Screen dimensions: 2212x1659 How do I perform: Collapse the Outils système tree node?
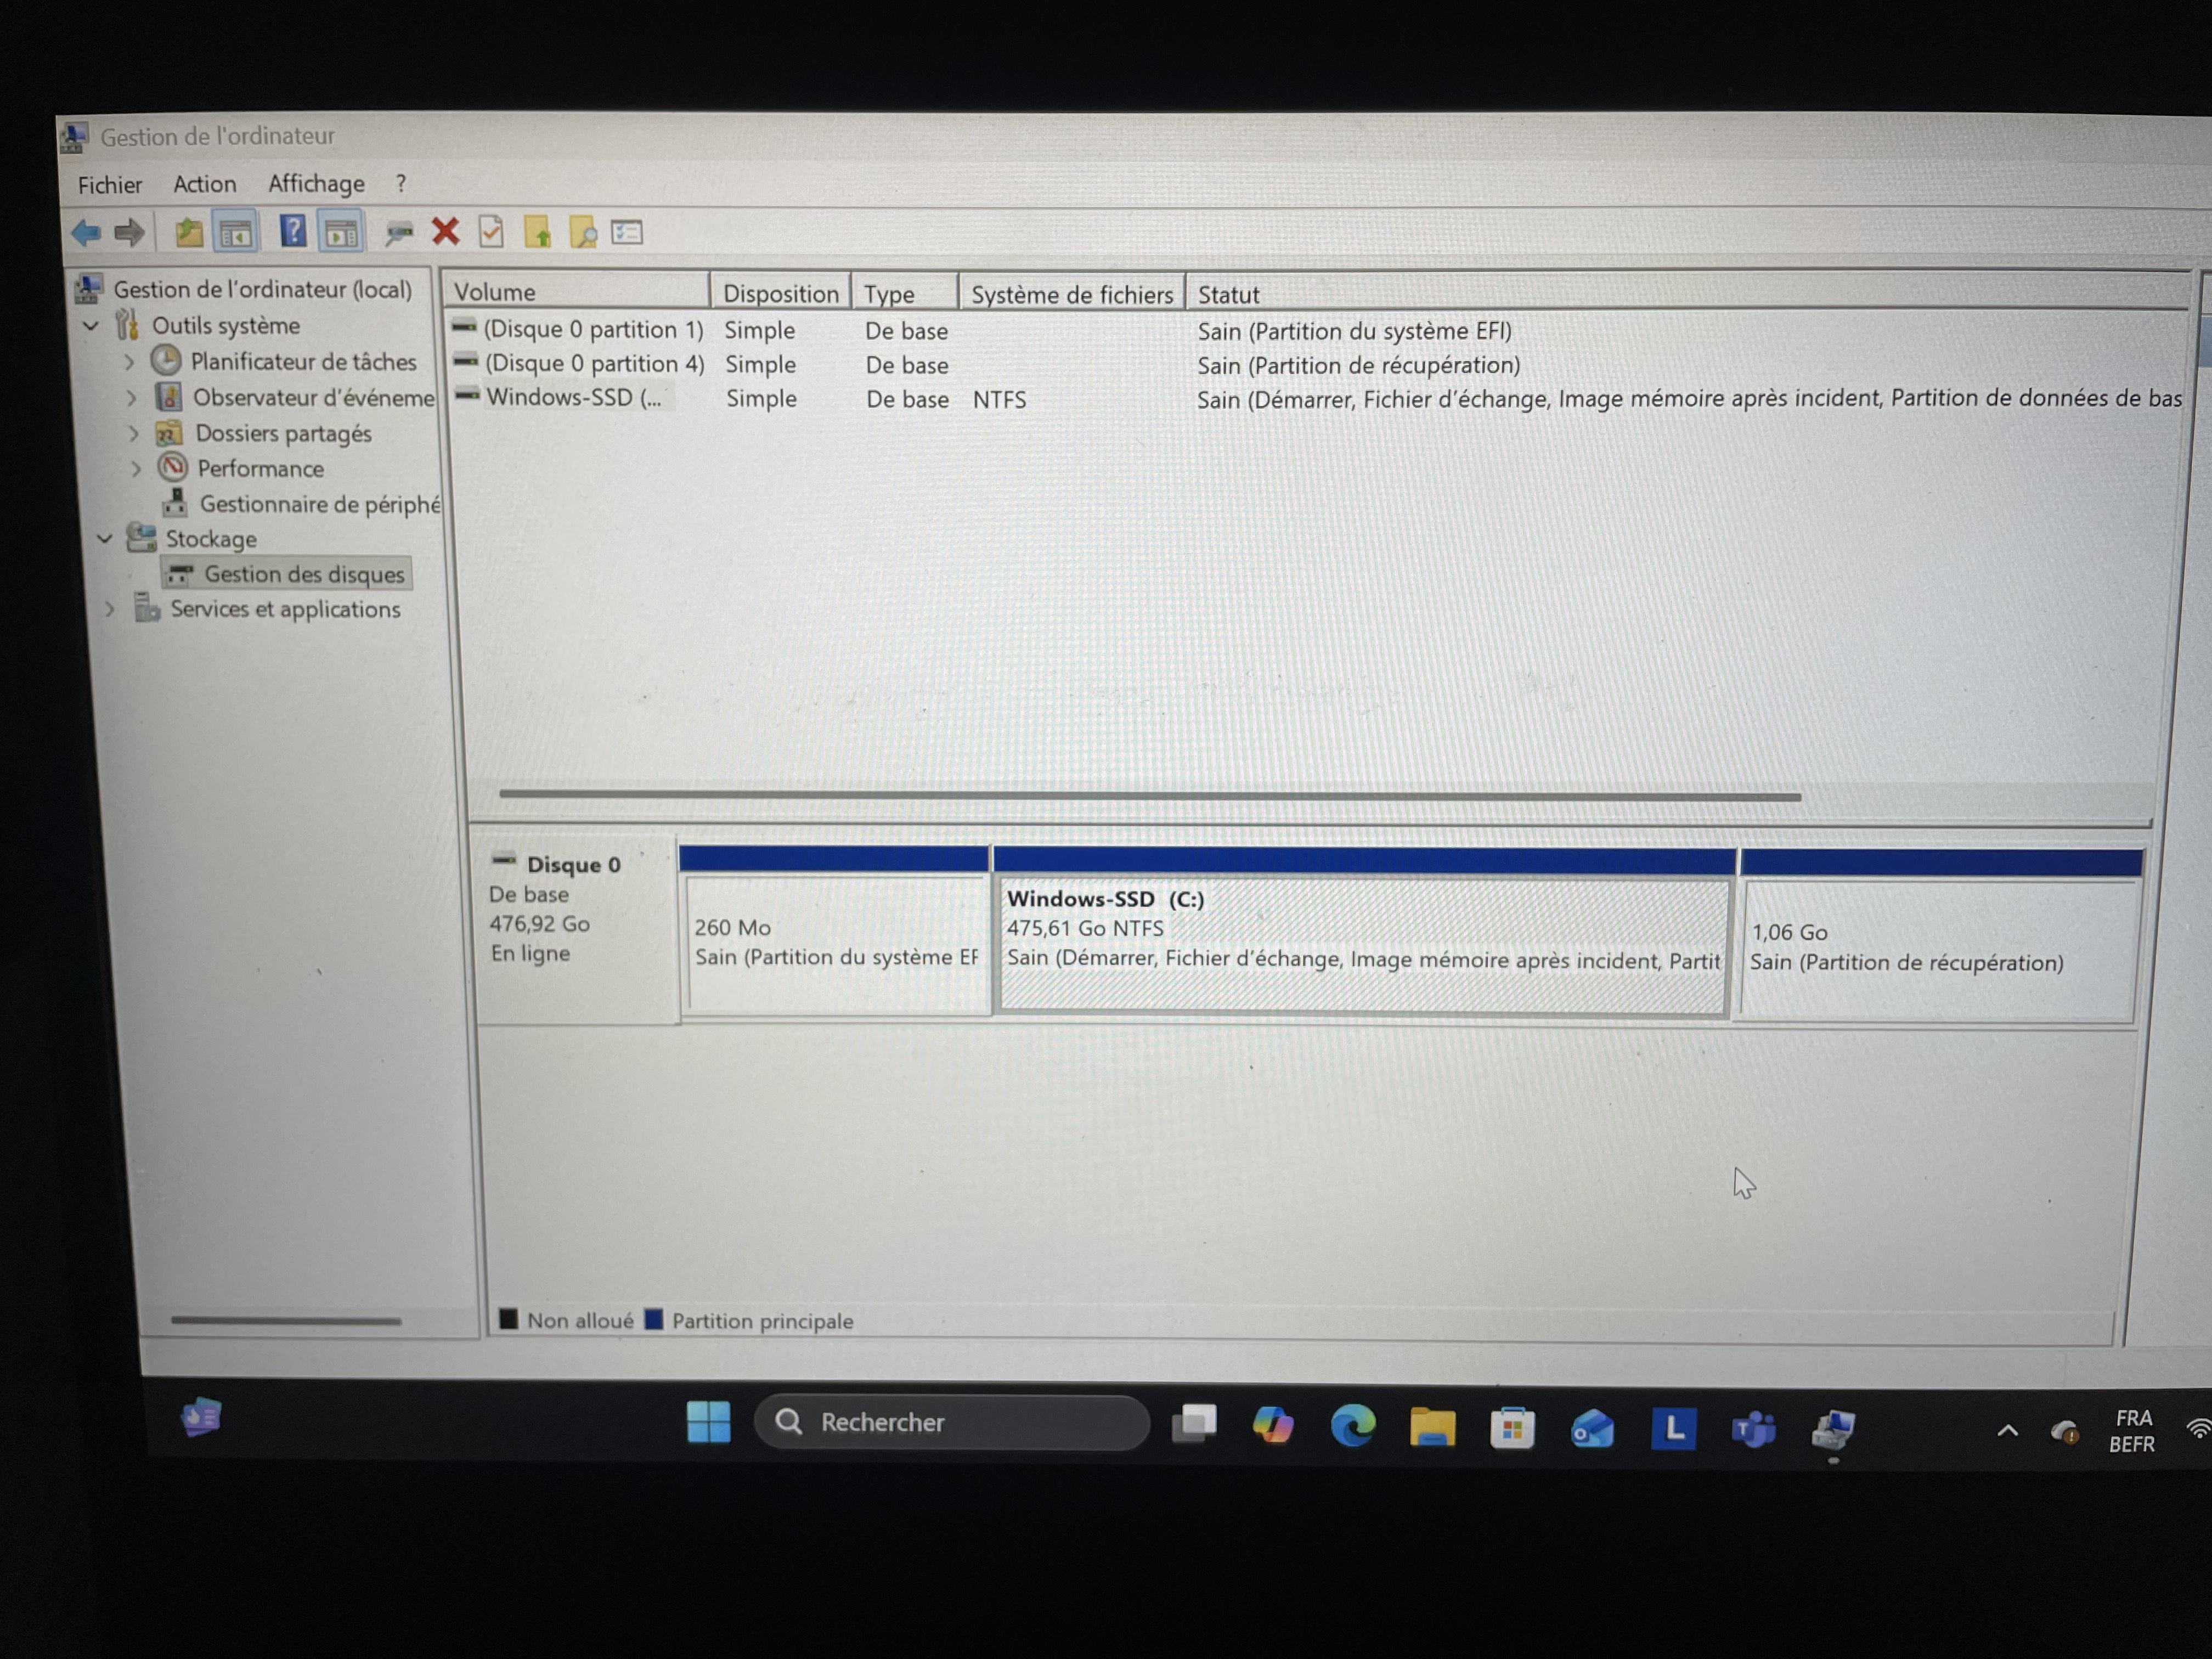pos(91,326)
